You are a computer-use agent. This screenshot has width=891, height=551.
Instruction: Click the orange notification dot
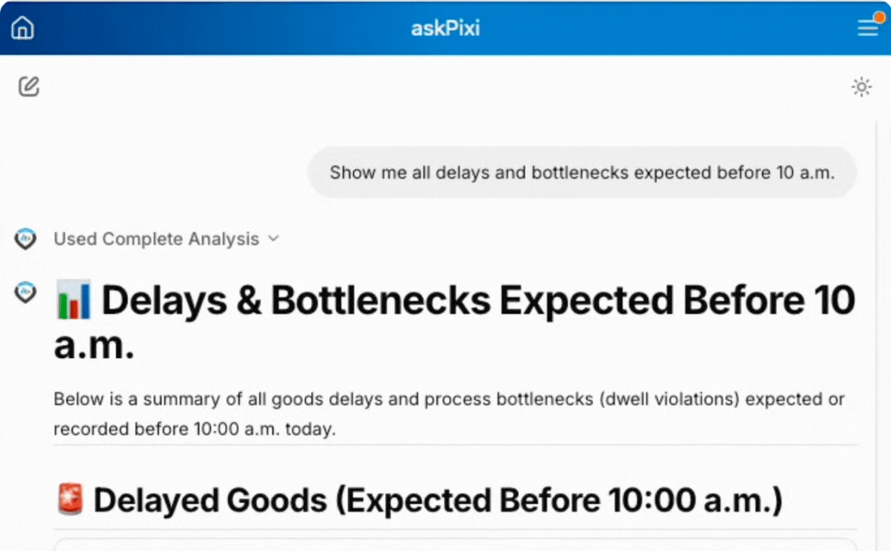tap(879, 17)
